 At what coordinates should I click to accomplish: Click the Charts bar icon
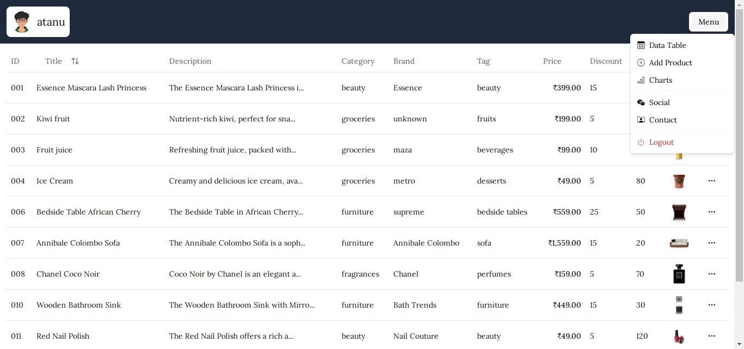click(x=641, y=80)
